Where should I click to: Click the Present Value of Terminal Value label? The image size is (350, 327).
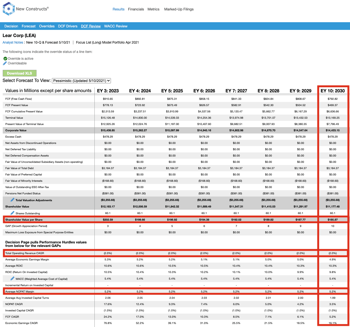24,124
